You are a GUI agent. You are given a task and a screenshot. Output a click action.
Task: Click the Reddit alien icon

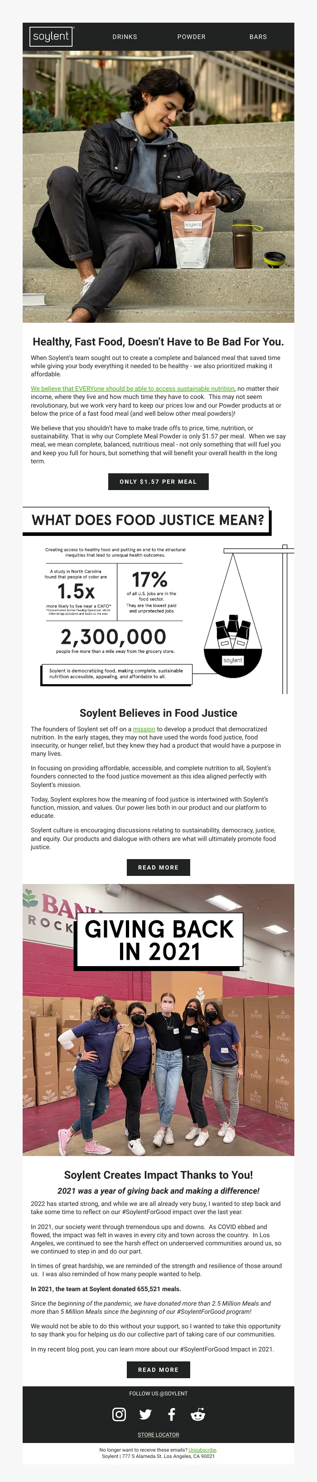click(x=197, y=1415)
